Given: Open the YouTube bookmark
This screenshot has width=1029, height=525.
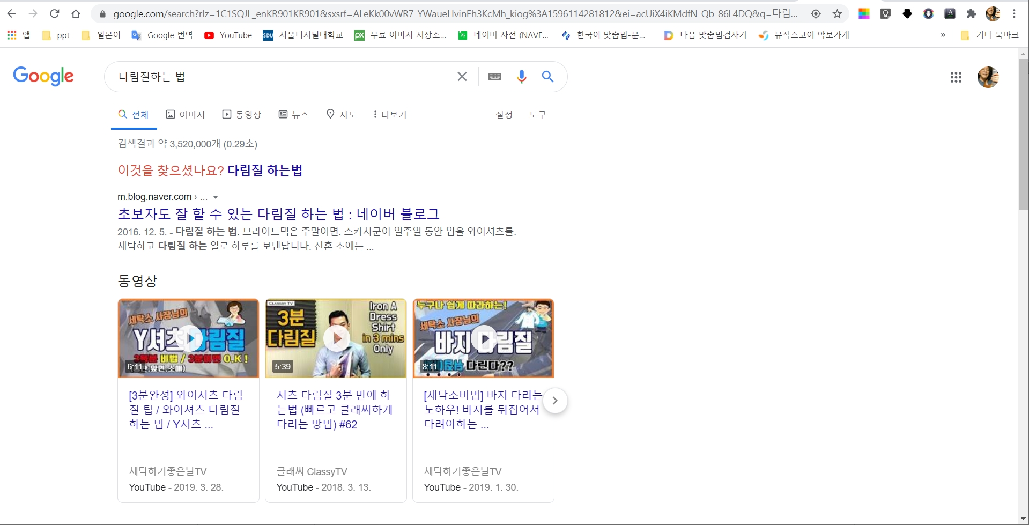Looking at the screenshot, I should pos(228,35).
